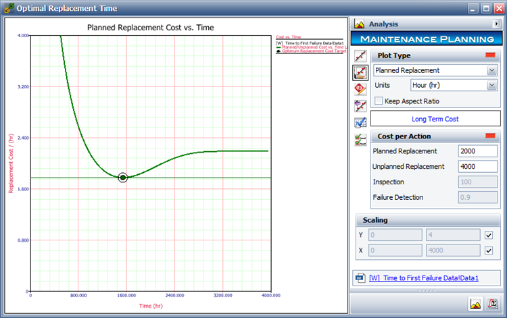This screenshot has height=318, width=507.
Task: Uncheck the Y axis auto scaling checkbox
Action: (x=490, y=235)
